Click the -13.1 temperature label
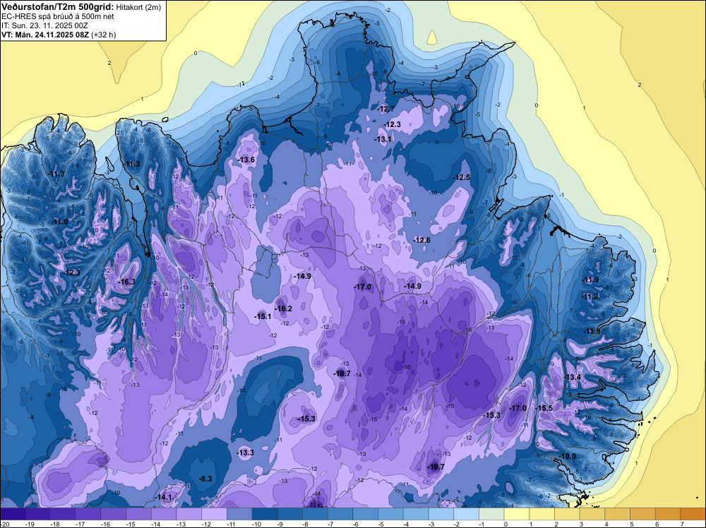Screen dimensions: 706x528 tap(383, 139)
